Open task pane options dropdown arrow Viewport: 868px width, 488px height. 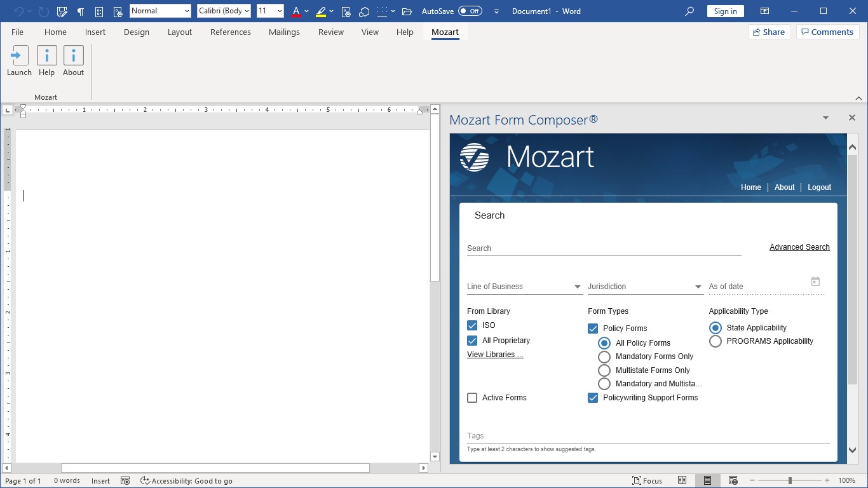[825, 118]
